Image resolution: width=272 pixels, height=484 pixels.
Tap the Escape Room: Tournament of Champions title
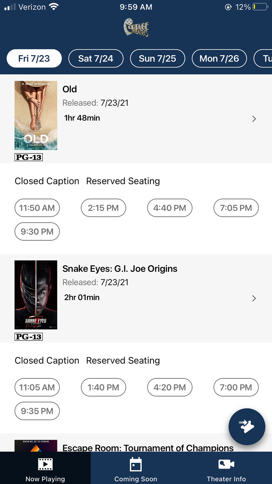click(148, 448)
